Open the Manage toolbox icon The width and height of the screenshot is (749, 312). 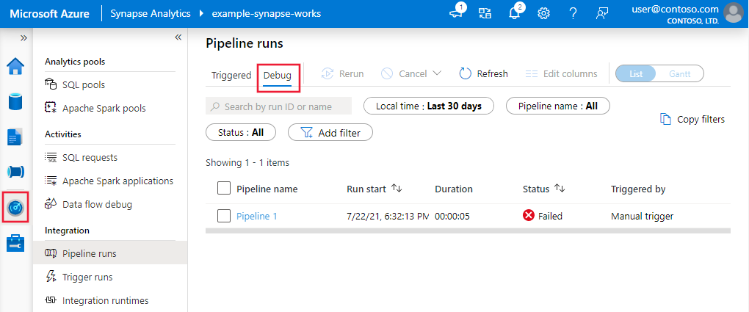point(15,243)
